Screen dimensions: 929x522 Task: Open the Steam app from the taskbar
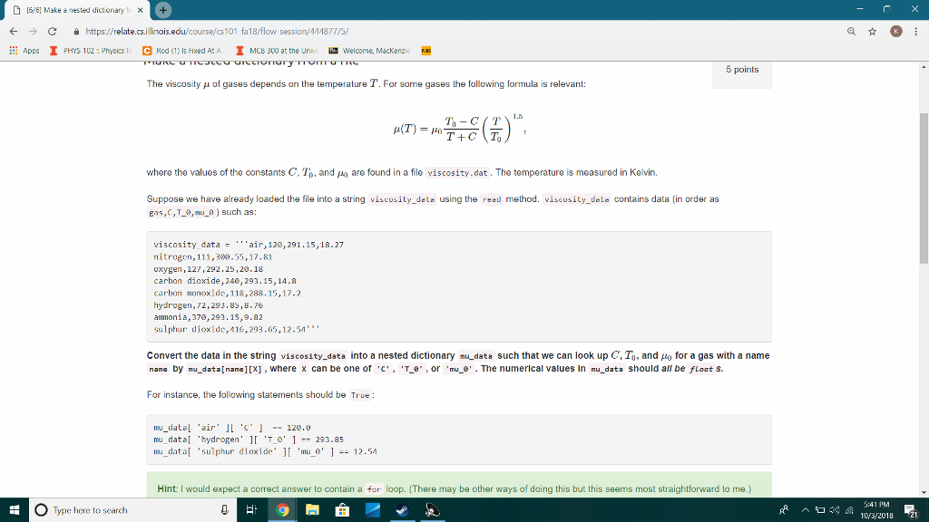402,510
